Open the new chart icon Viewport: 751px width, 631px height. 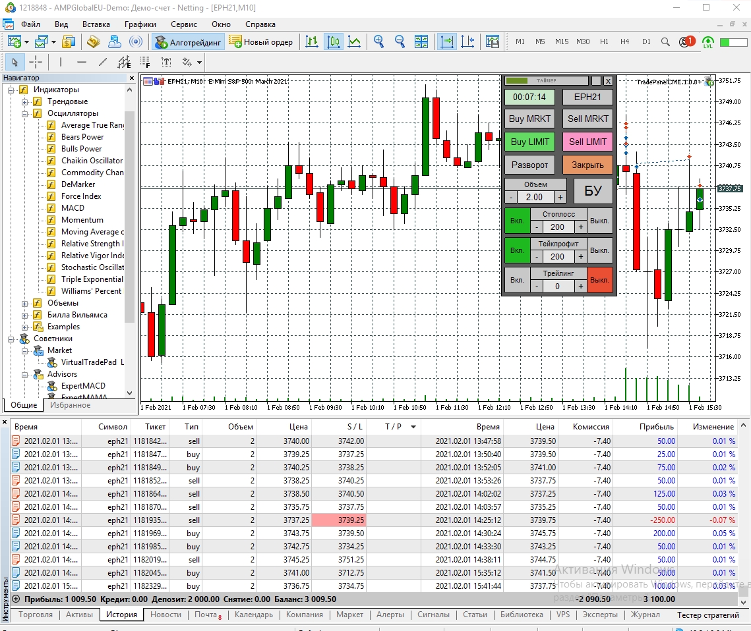coord(14,42)
